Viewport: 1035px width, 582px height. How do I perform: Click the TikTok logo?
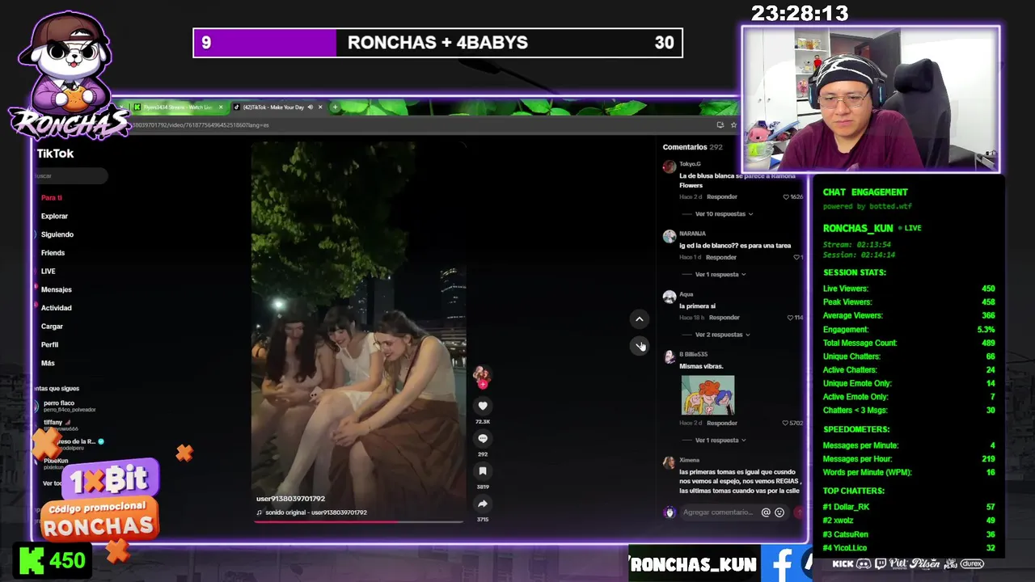pos(55,154)
